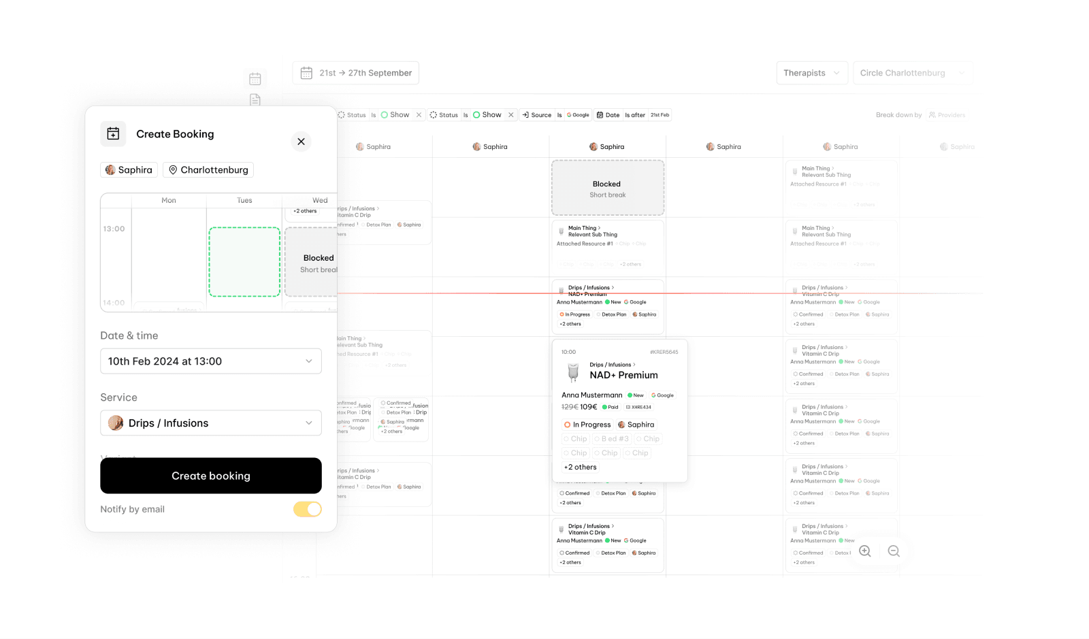Click the XHRE434 code chip
The height and width of the screenshot is (639, 1089).
point(638,407)
